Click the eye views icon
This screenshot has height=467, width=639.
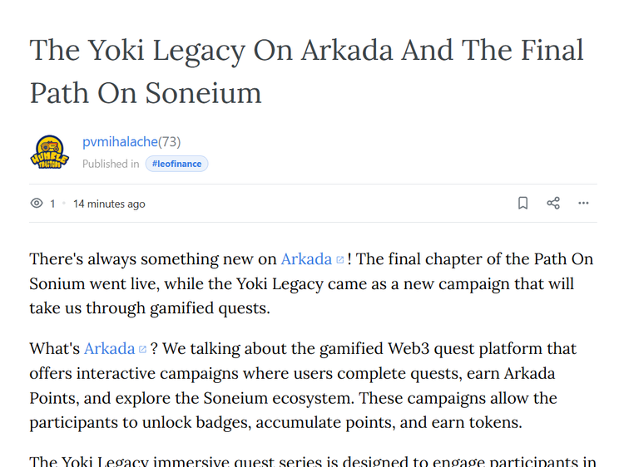click(37, 203)
